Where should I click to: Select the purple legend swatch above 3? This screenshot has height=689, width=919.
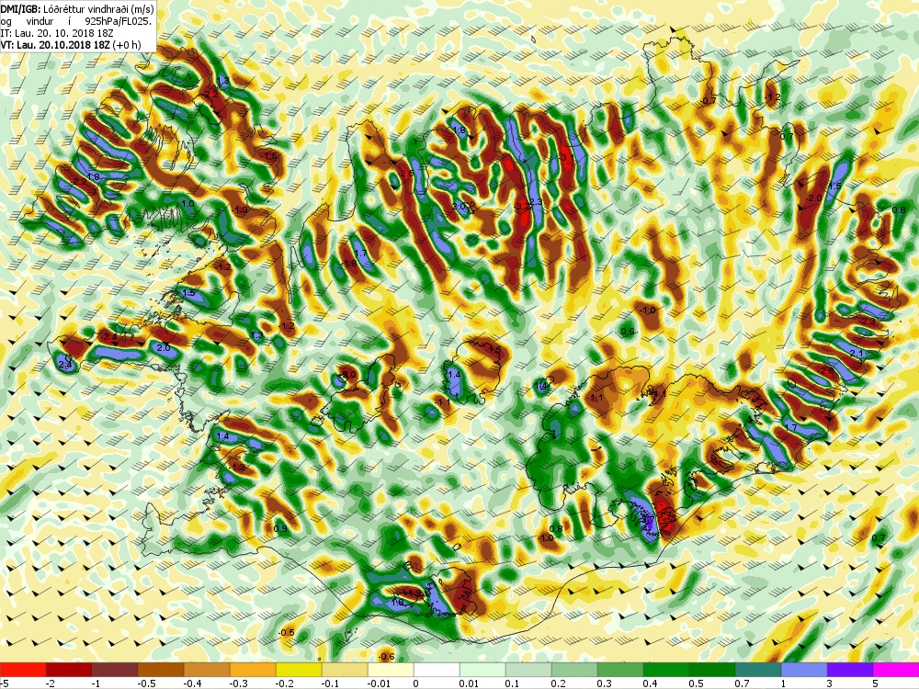point(850,670)
